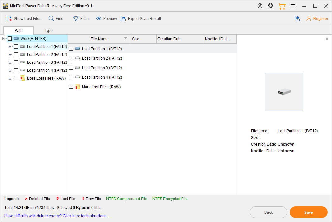Tick Lost Partition 3 checkbox in file list
The height and width of the screenshot is (222, 332).
click(x=71, y=68)
